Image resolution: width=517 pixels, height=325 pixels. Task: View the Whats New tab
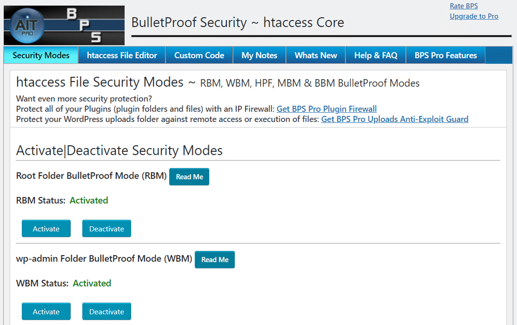315,55
